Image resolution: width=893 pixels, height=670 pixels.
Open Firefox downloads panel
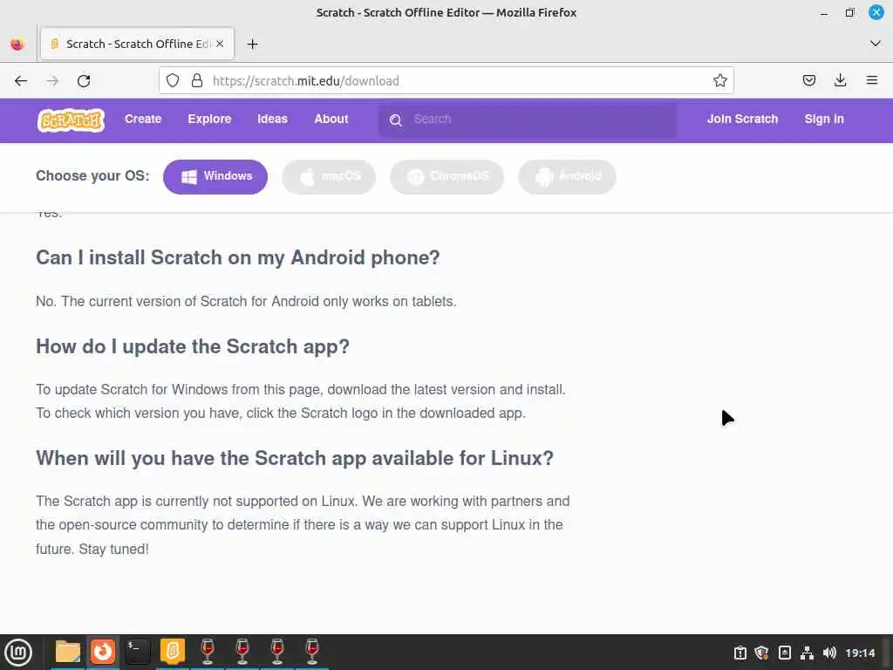click(840, 80)
